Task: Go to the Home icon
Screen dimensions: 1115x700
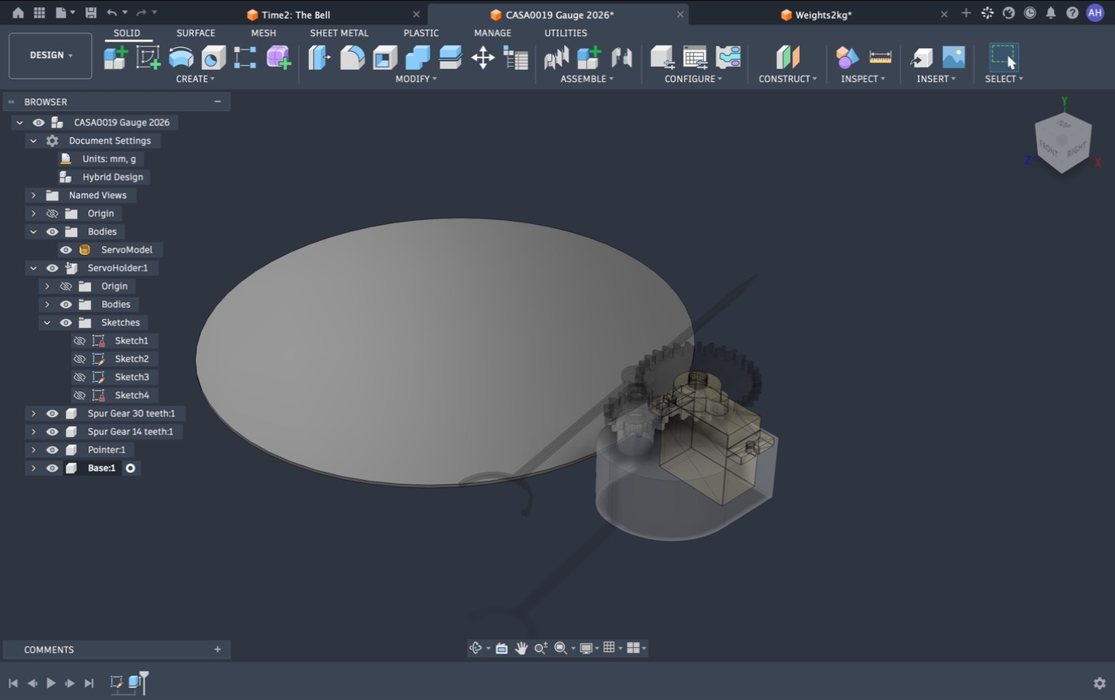Action: tap(18, 13)
